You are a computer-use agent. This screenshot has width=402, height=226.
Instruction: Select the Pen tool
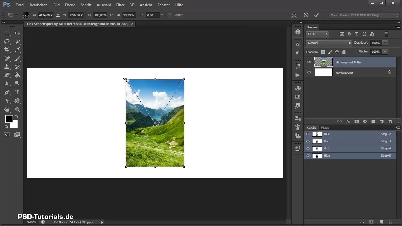tap(7, 92)
